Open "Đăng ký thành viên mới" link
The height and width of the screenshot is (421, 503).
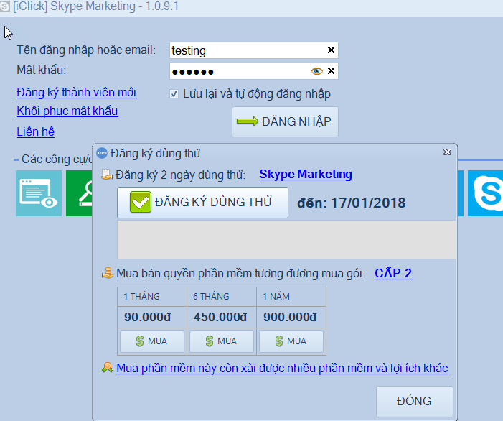77,93
